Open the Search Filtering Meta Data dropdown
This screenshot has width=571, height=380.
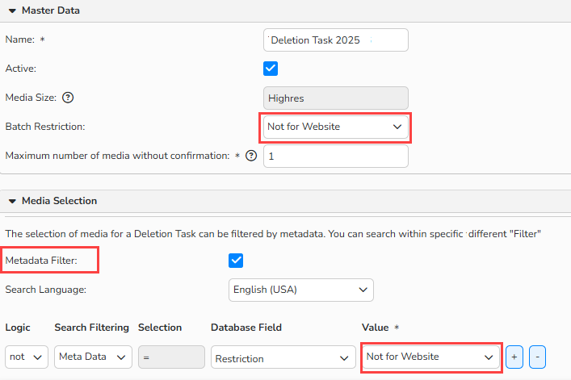point(93,357)
